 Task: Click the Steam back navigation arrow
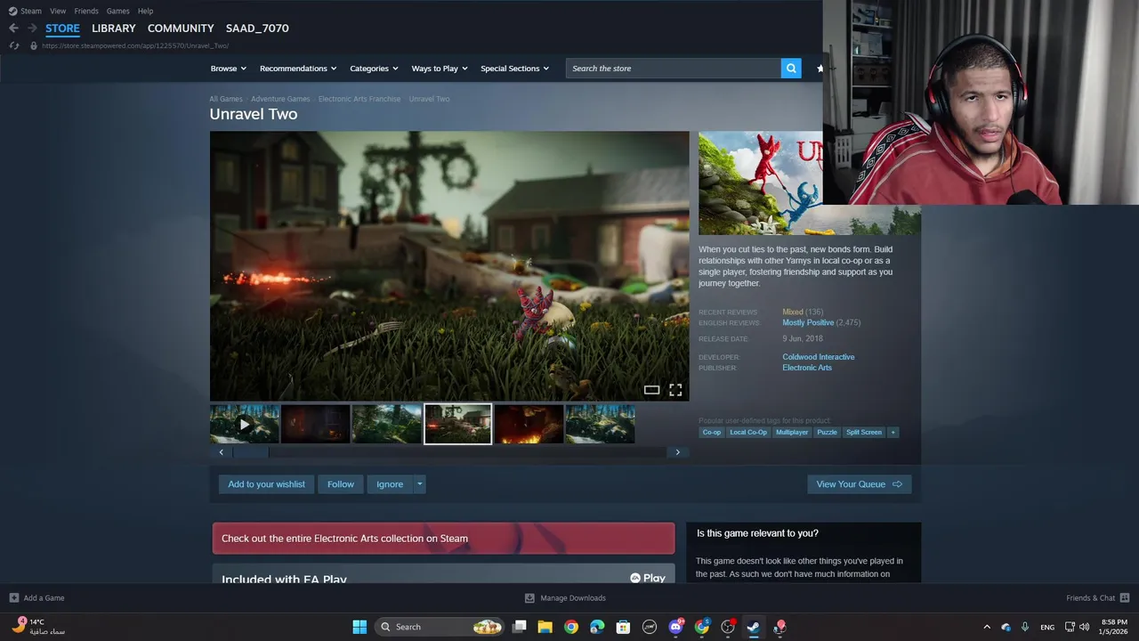tap(13, 28)
